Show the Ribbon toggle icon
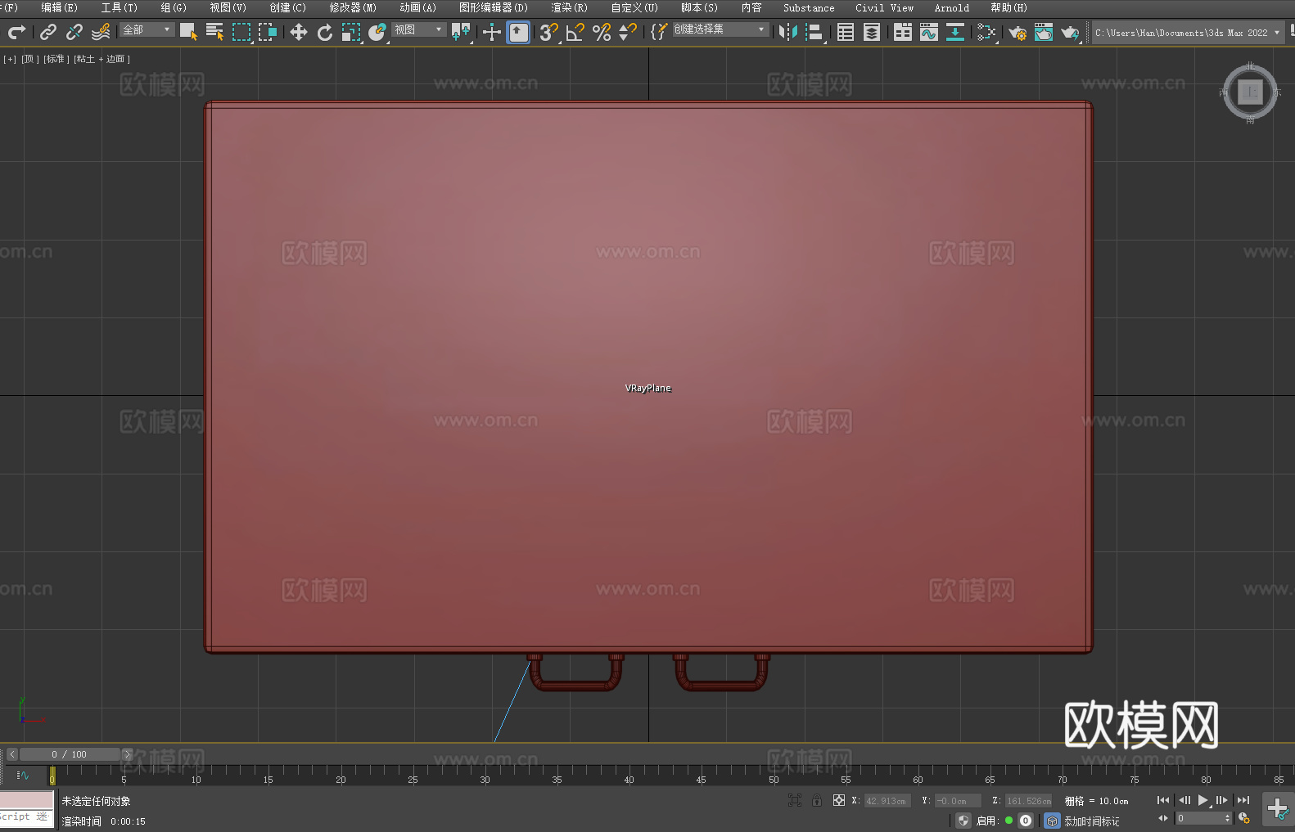 pos(903,32)
